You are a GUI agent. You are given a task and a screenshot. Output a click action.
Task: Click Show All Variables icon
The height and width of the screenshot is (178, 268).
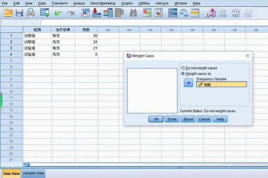click(x=236, y=13)
